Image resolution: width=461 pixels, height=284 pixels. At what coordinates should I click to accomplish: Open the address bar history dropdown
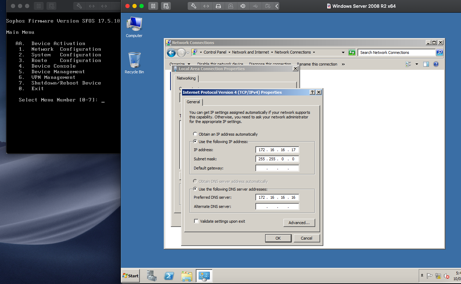point(343,53)
